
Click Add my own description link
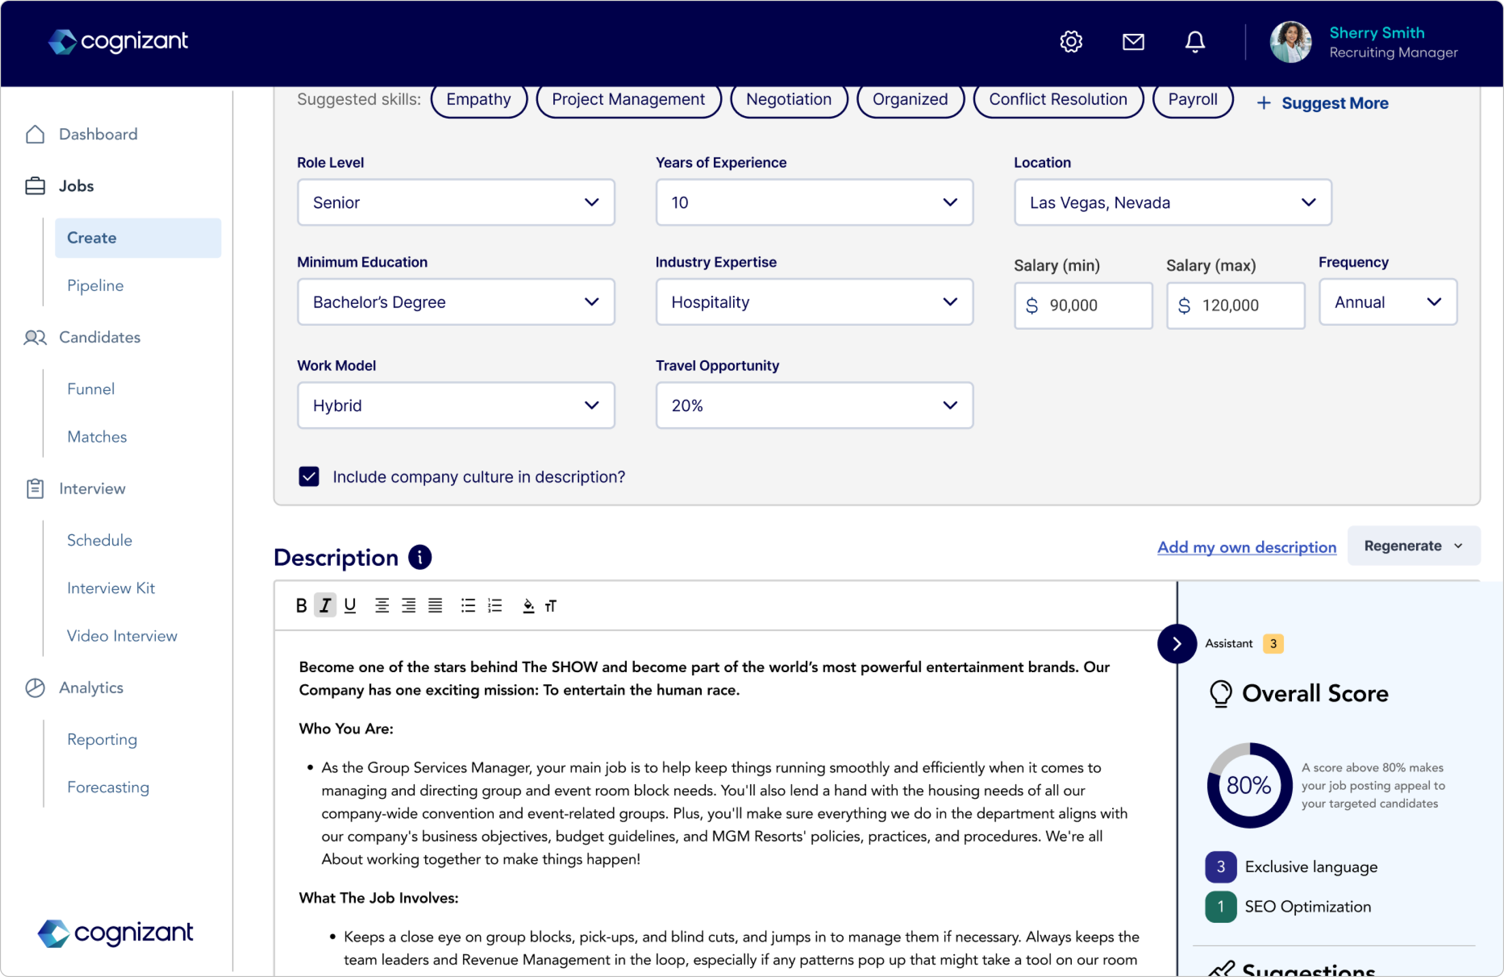coord(1246,547)
